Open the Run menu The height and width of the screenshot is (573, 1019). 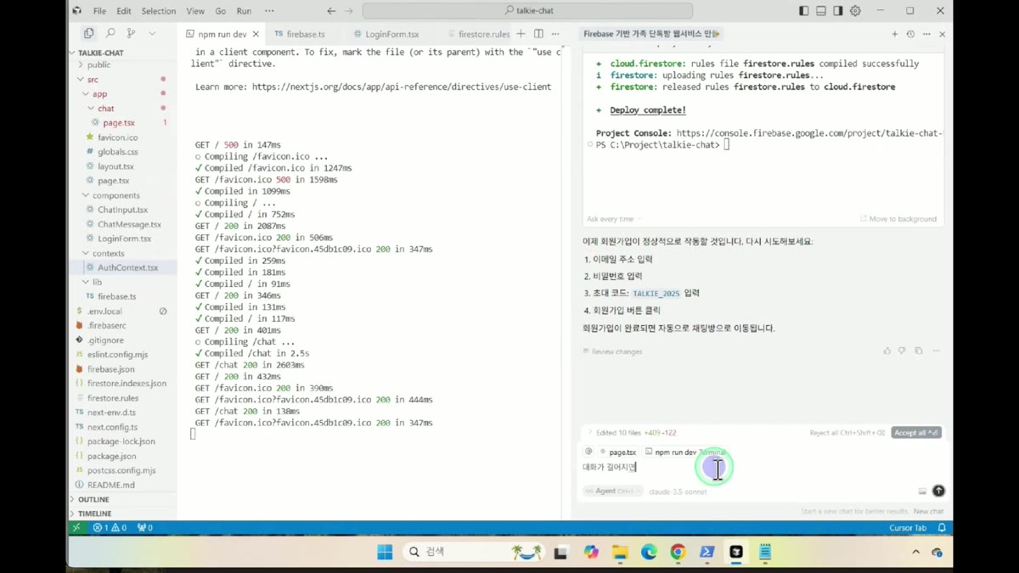pyautogui.click(x=244, y=11)
